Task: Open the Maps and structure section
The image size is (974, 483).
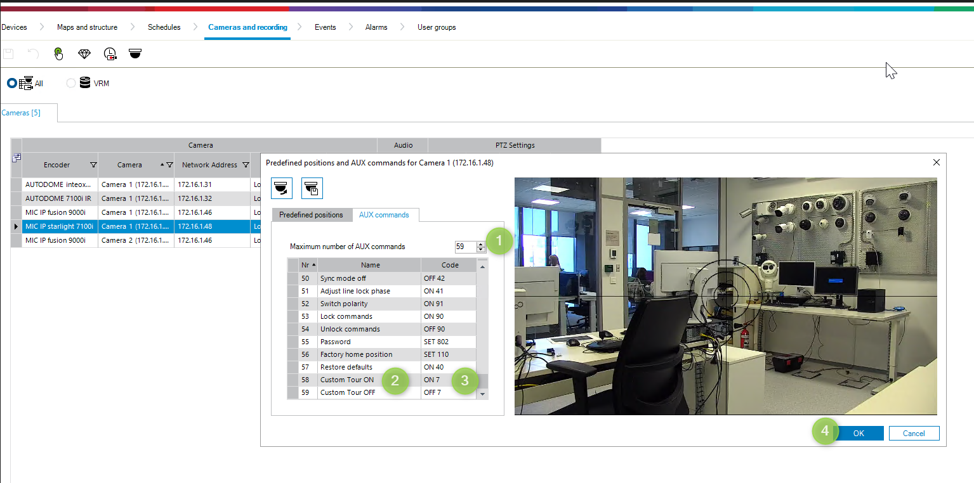Action: pyautogui.click(x=87, y=27)
